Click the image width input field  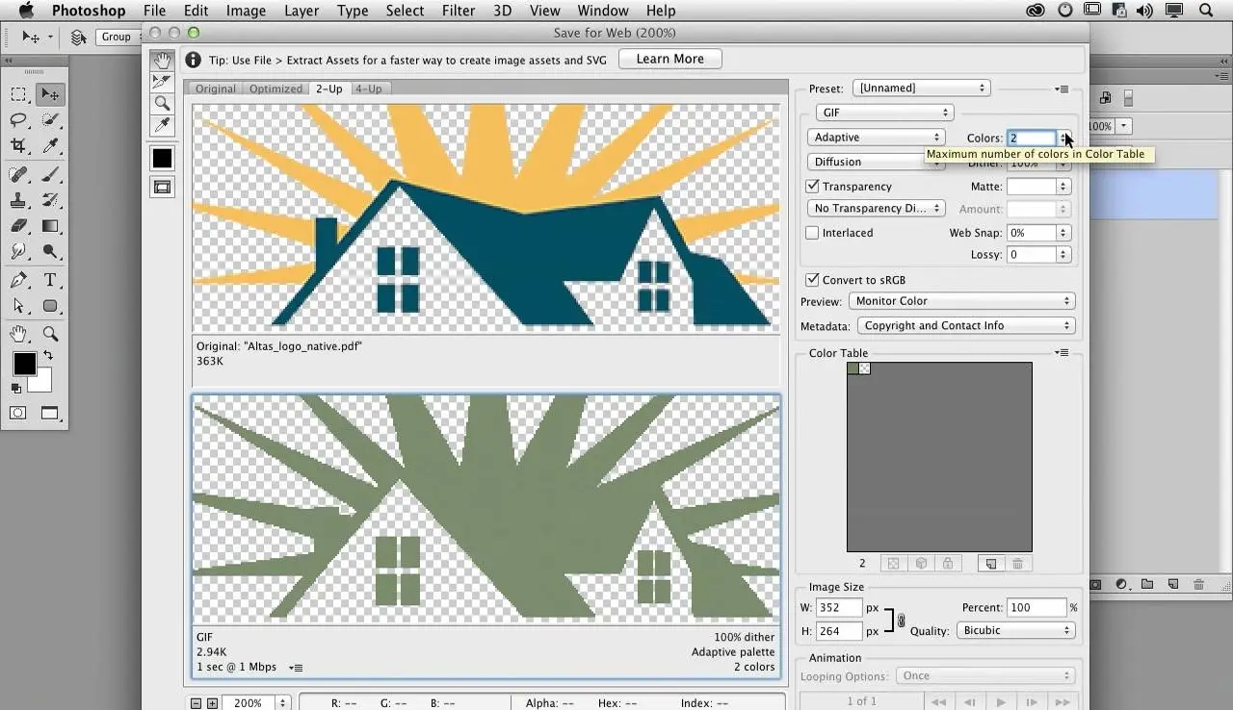[x=839, y=608]
